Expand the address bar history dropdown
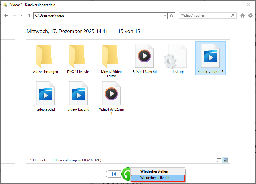The image size is (256, 184). (x=165, y=16)
